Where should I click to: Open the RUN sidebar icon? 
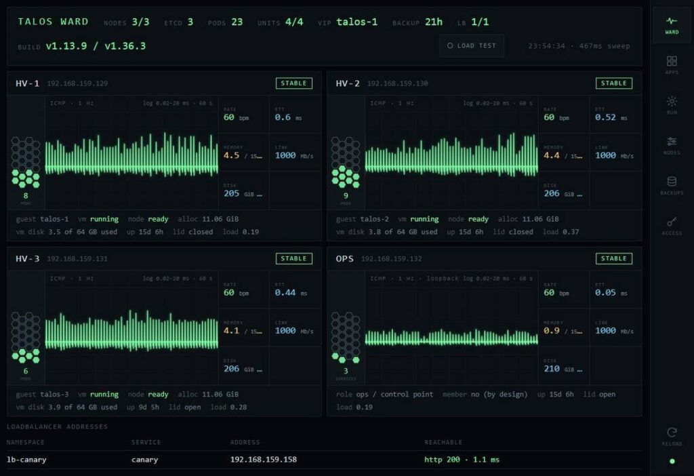click(x=672, y=105)
